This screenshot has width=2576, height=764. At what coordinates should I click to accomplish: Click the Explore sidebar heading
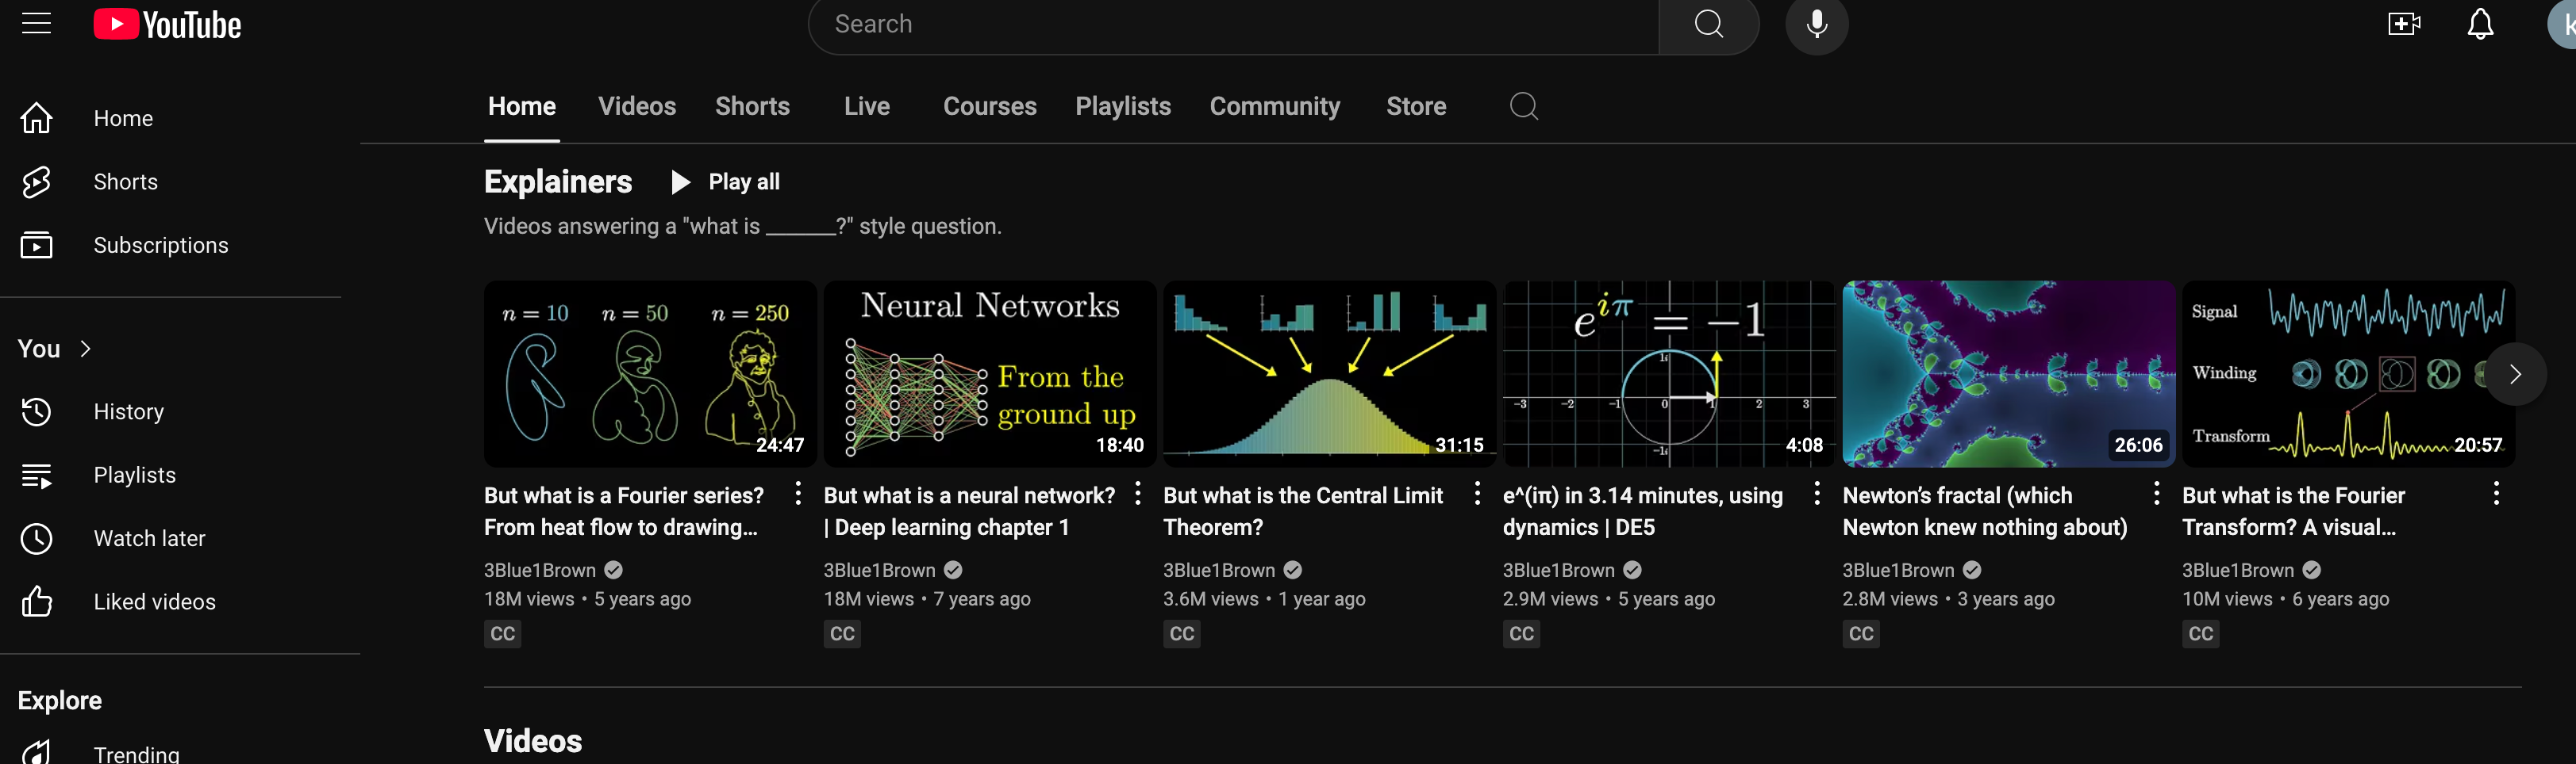60,700
